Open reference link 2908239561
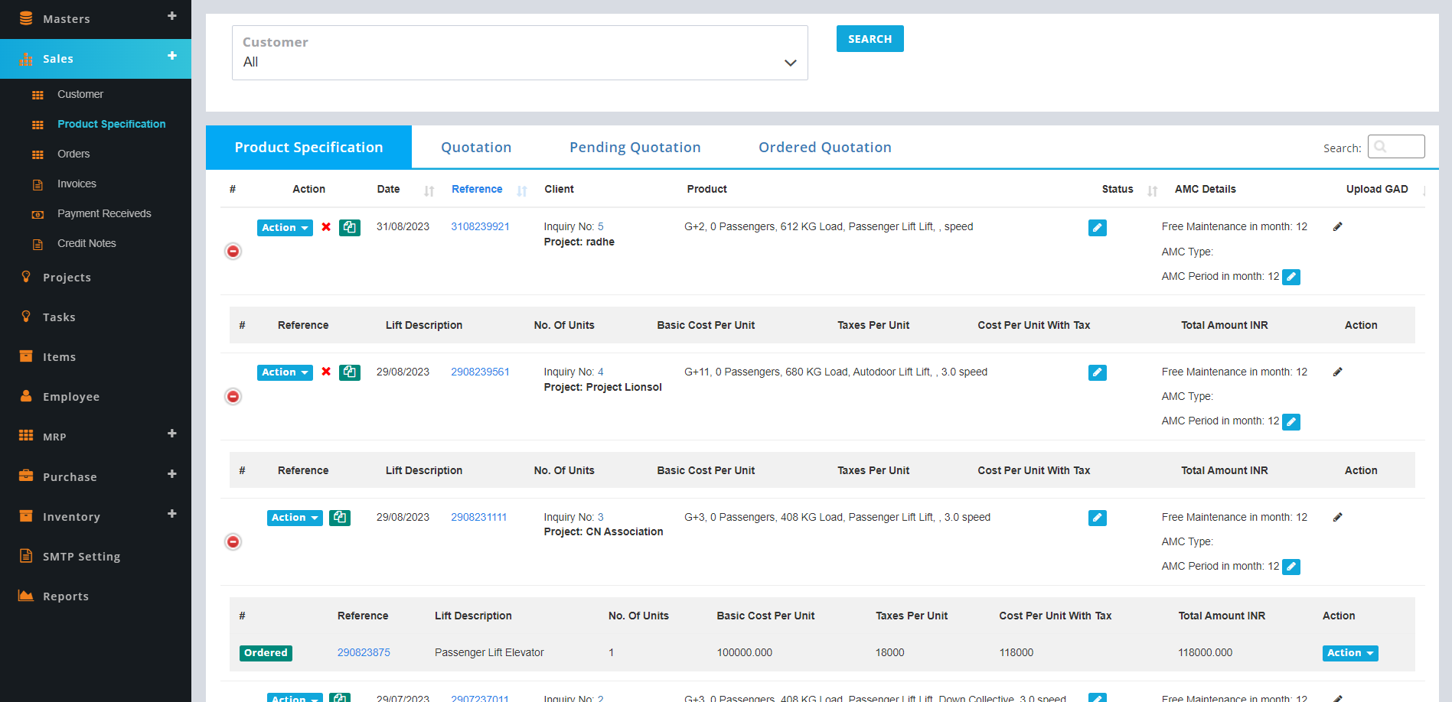The image size is (1452, 702). click(x=480, y=372)
